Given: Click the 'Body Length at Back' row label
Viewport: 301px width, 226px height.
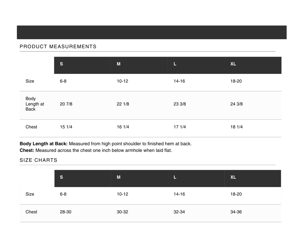Looking at the screenshot, I should (x=35, y=104).
